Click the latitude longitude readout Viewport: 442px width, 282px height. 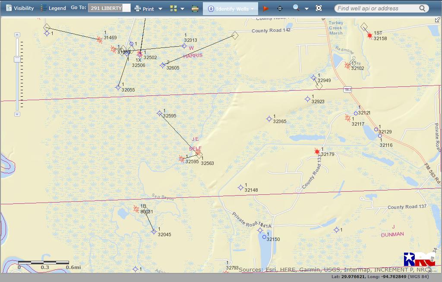pos(380,277)
